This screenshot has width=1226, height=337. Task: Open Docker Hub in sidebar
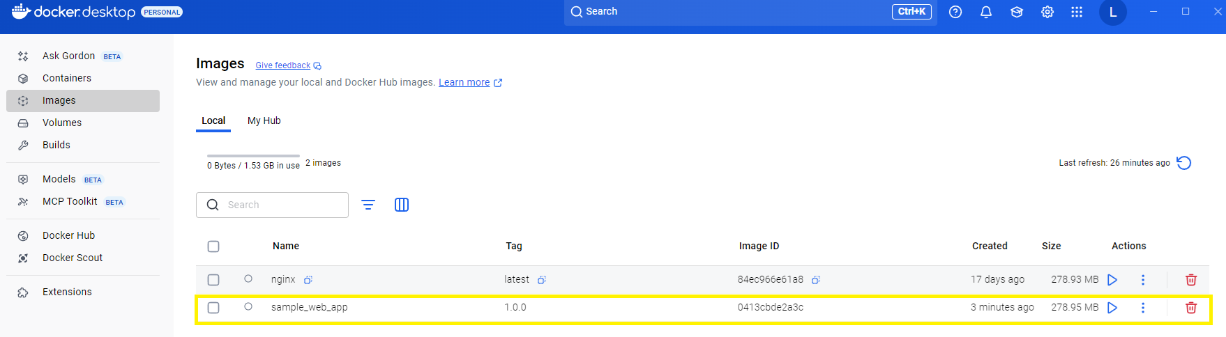[83, 235]
